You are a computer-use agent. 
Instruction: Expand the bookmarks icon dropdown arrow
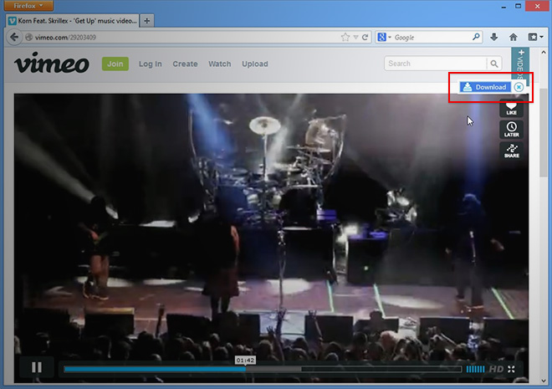pos(541,37)
